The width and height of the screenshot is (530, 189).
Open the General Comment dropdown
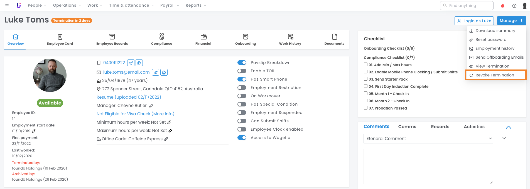click(x=428, y=138)
